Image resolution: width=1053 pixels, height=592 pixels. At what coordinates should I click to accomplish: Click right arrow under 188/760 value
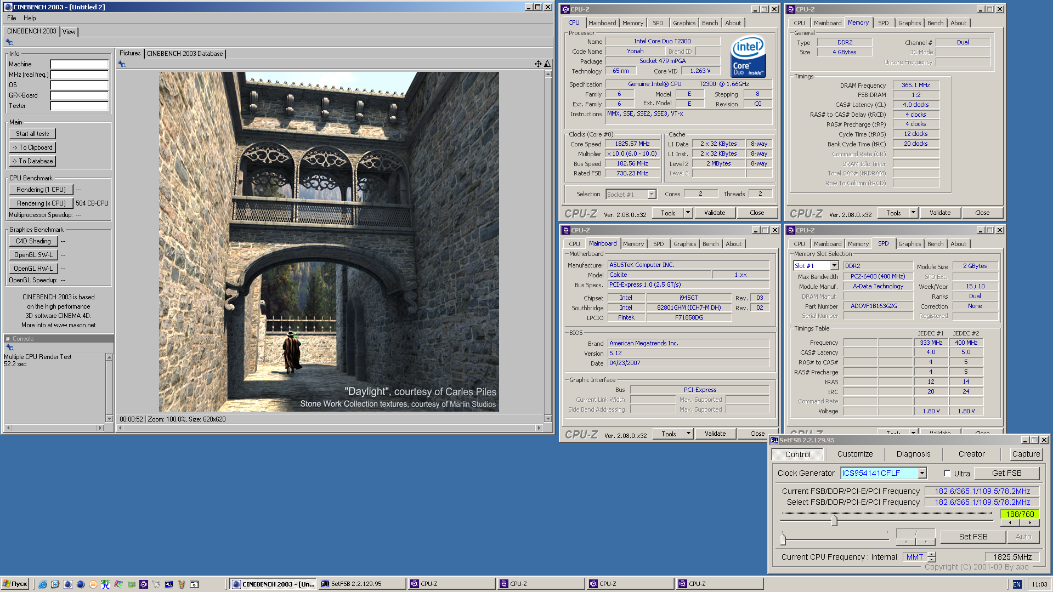pos(1029,523)
